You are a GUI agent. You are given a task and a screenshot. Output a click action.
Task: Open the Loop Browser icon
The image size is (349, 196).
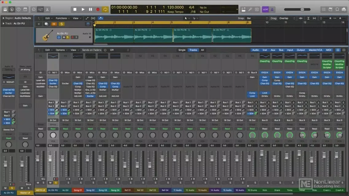coord(337,9)
